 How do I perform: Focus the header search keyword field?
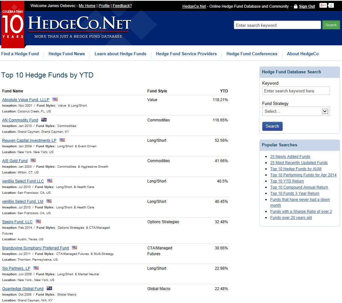pos(277,25)
